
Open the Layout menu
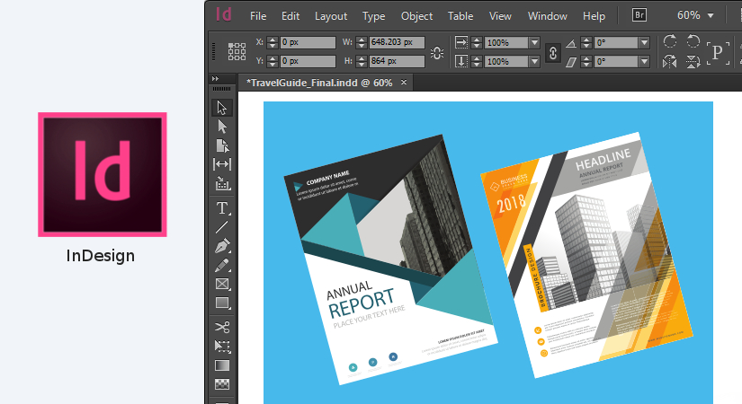pyautogui.click(x=331, y=16)
